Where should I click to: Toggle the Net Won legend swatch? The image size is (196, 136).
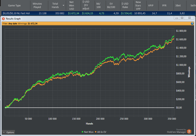[x=82, y=132]
